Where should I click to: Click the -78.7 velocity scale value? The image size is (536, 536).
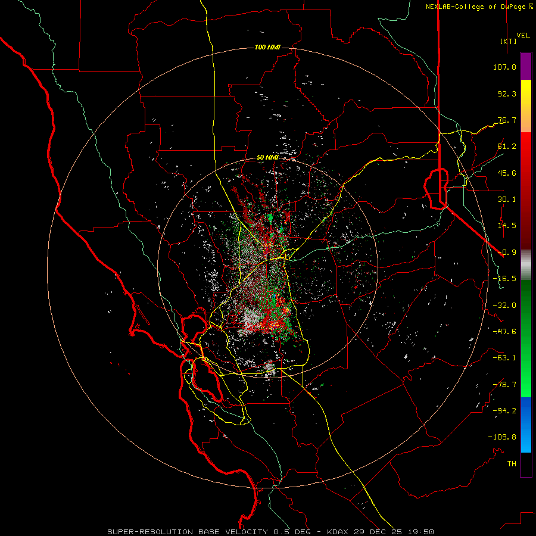[x=504, y=385]
